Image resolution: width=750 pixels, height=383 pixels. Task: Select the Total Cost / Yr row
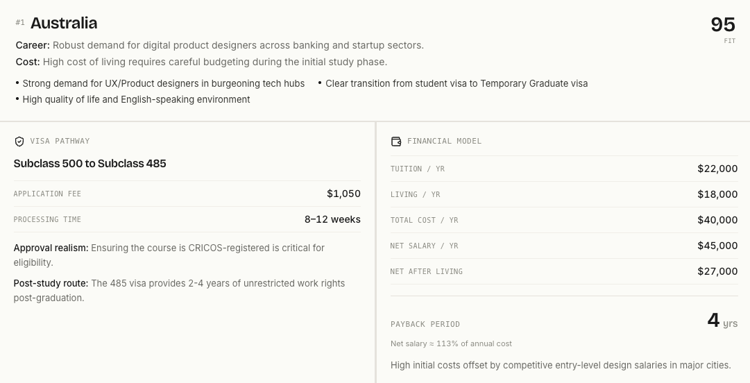click(x=564, y=220)
